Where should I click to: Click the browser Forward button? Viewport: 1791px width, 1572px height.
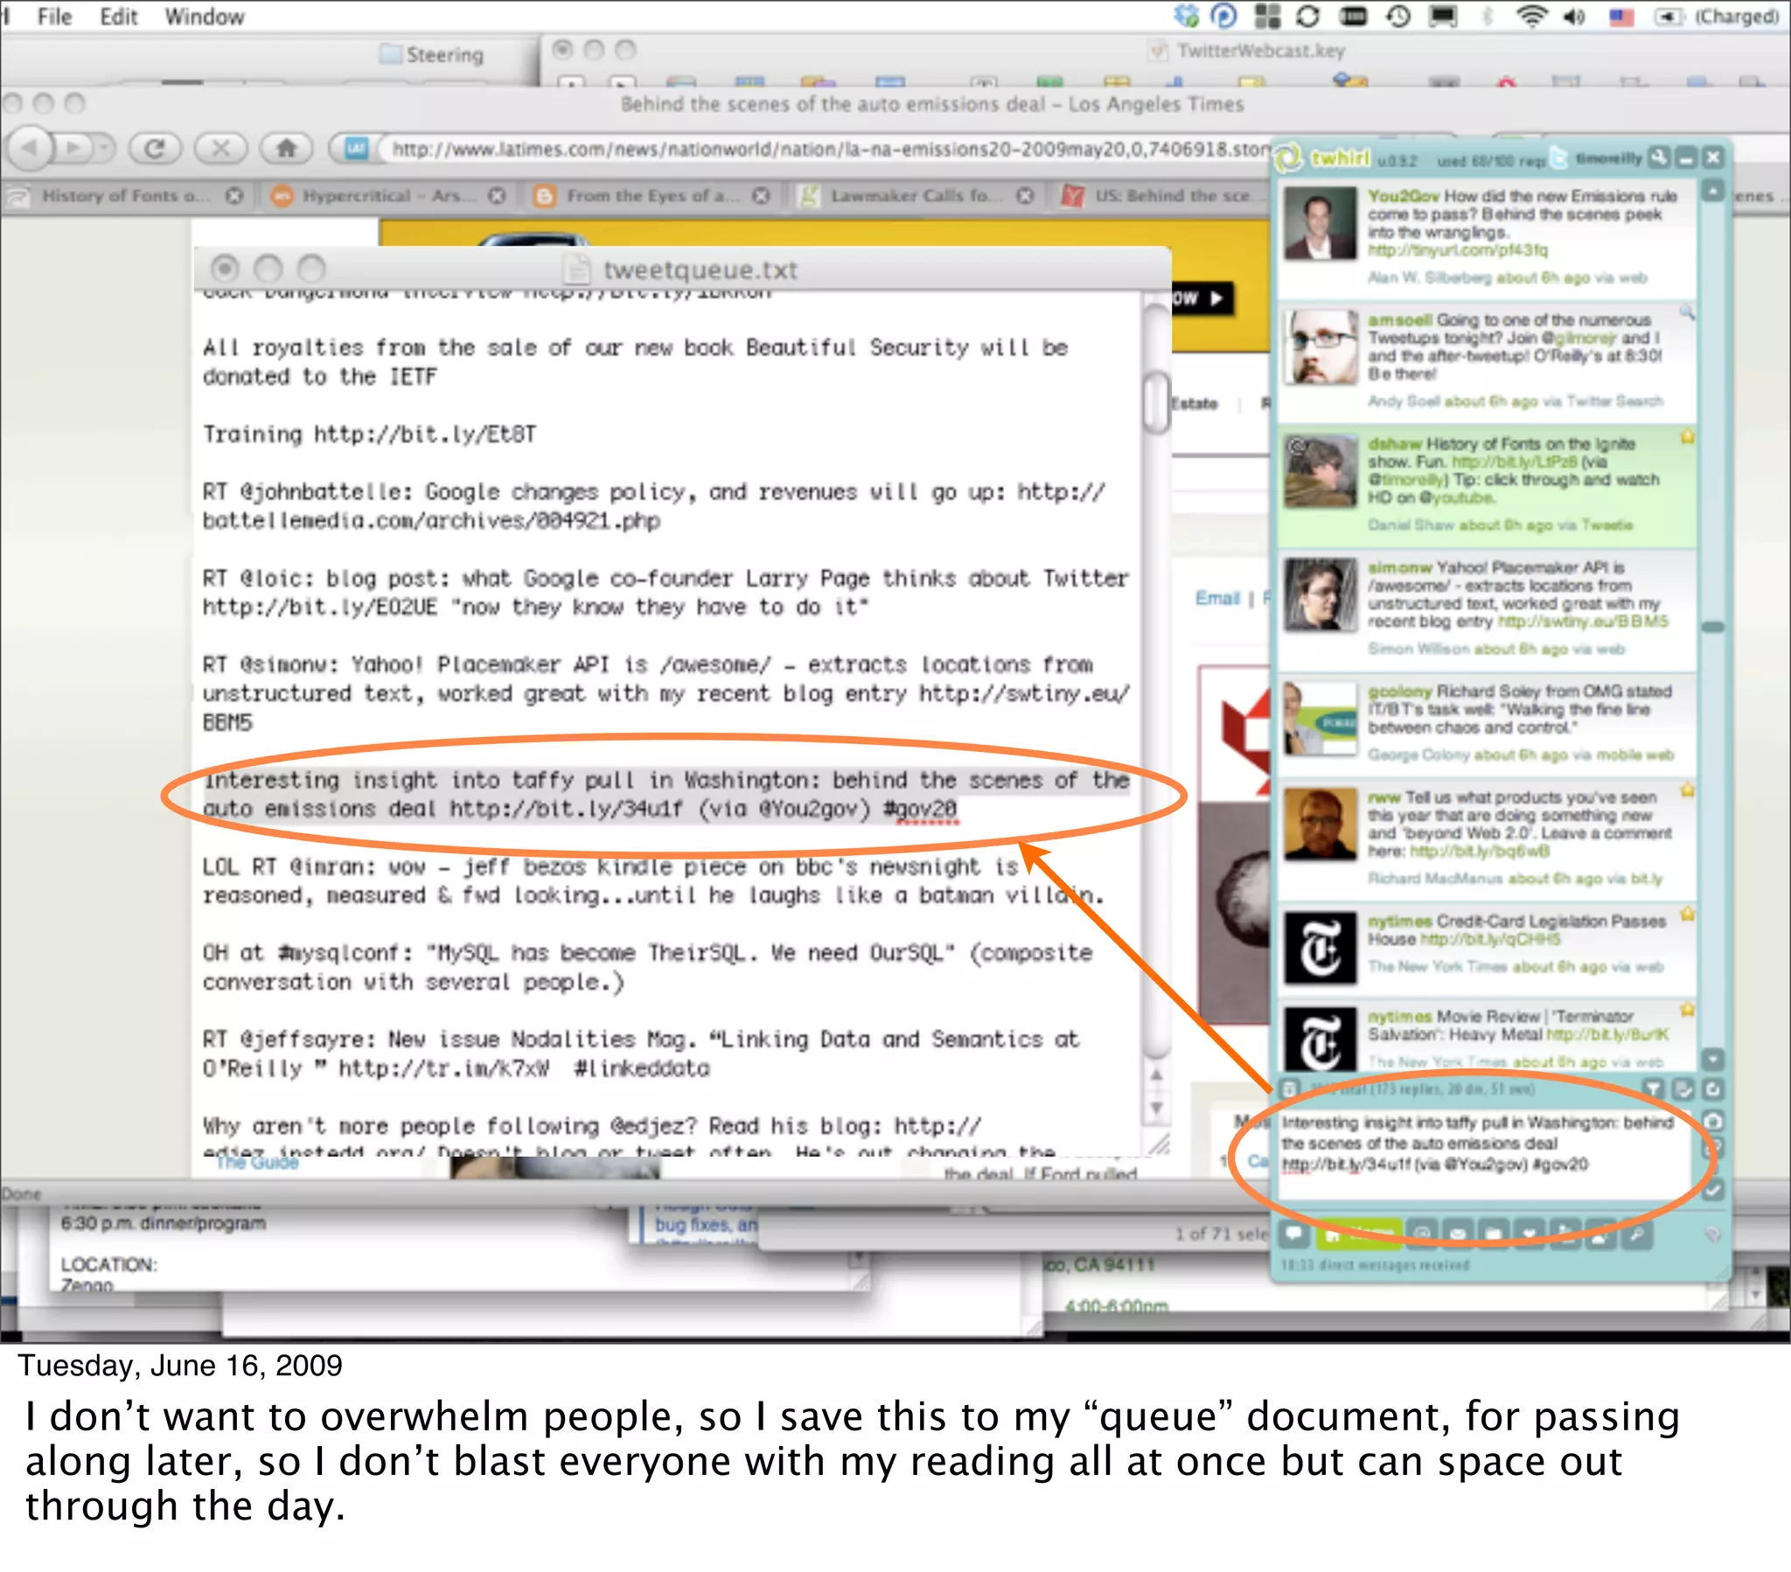click(73, 148)
